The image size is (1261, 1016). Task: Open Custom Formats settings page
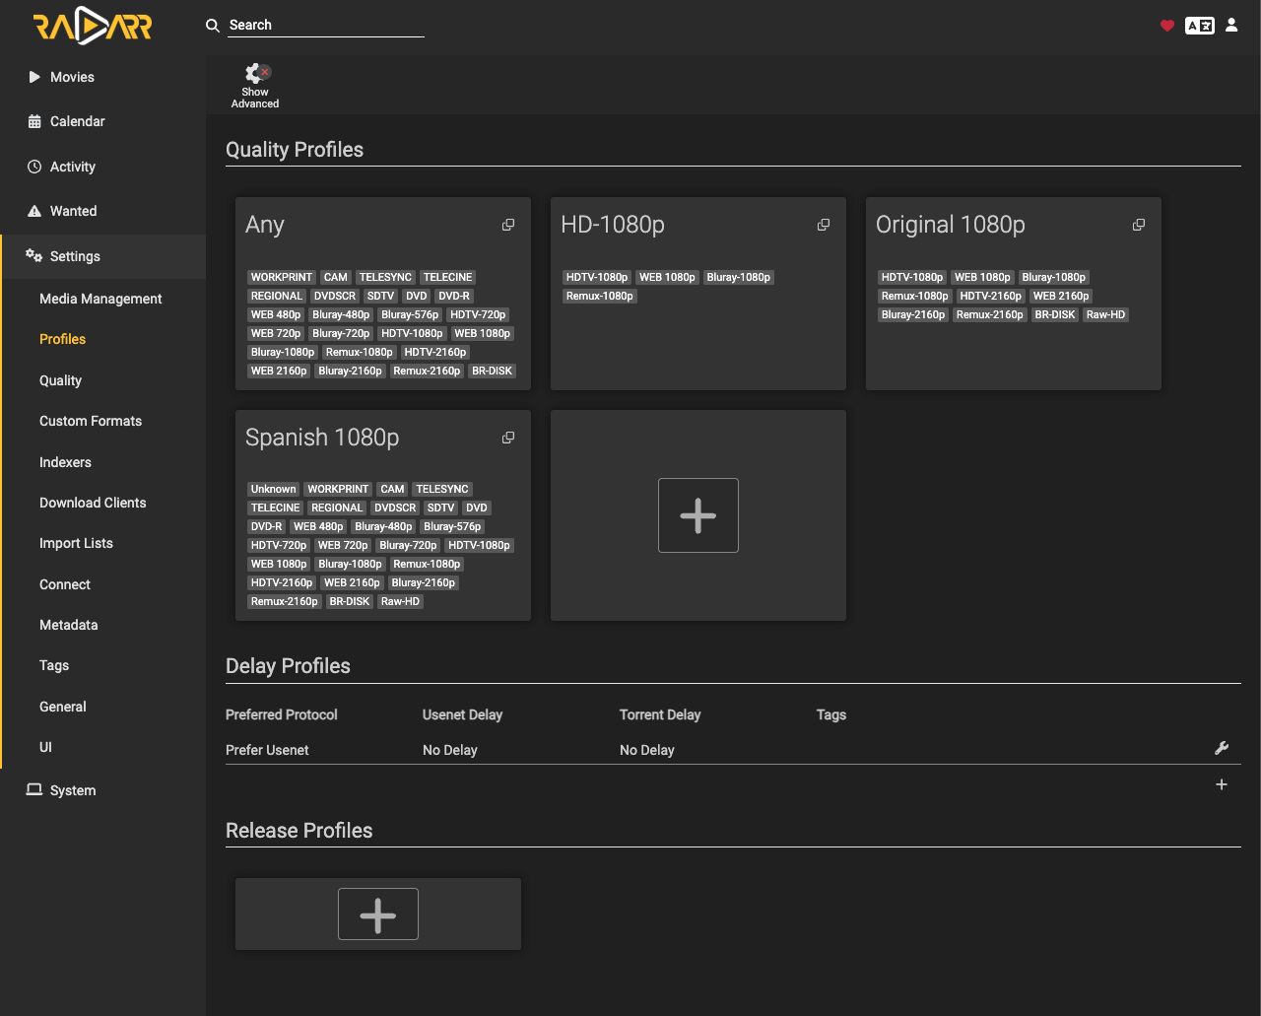tap(91, 421)
